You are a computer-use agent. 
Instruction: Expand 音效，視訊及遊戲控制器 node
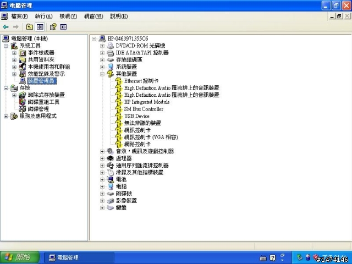(x=102, y=151)
